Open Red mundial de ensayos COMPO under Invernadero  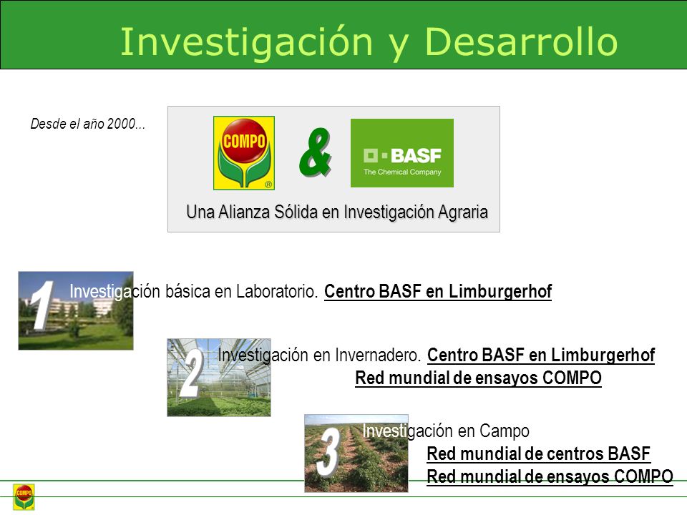click(479, 378)
